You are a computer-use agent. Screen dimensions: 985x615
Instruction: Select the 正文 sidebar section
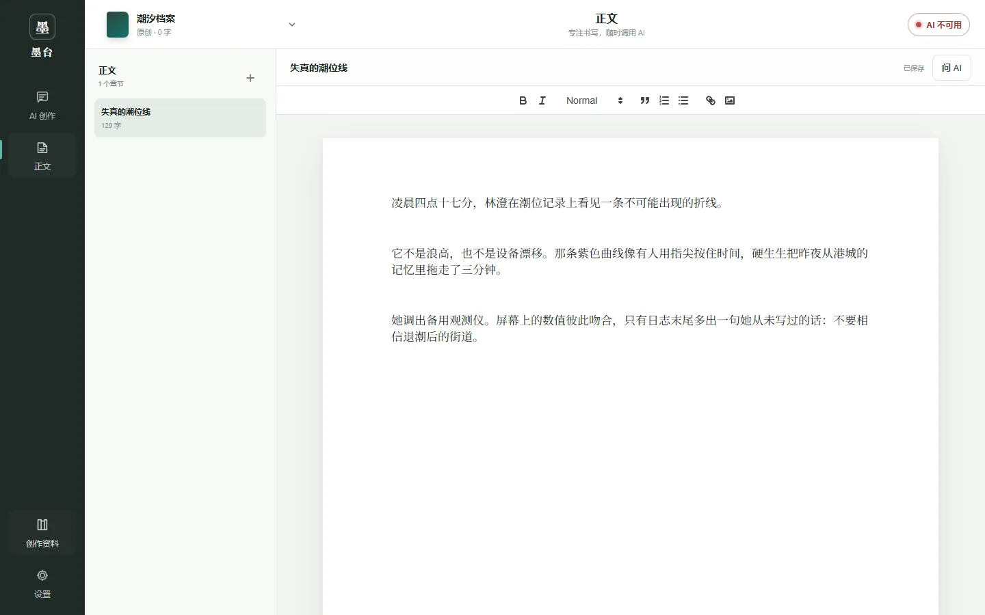coord(42,156)
